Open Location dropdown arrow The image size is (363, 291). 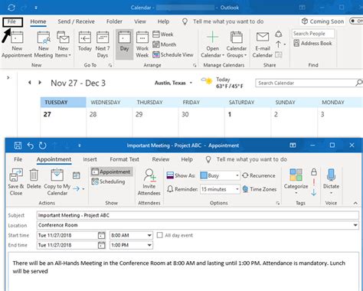[x=355, y=225]
